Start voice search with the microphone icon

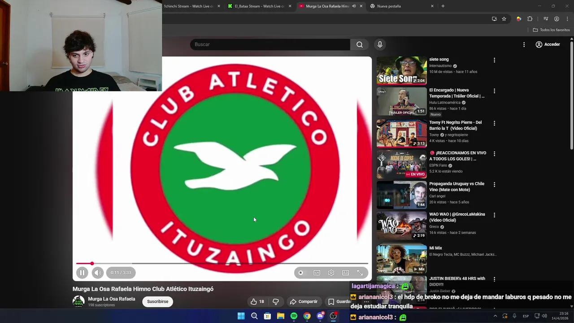point(380,44)
